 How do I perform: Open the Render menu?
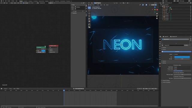point(9,1)
